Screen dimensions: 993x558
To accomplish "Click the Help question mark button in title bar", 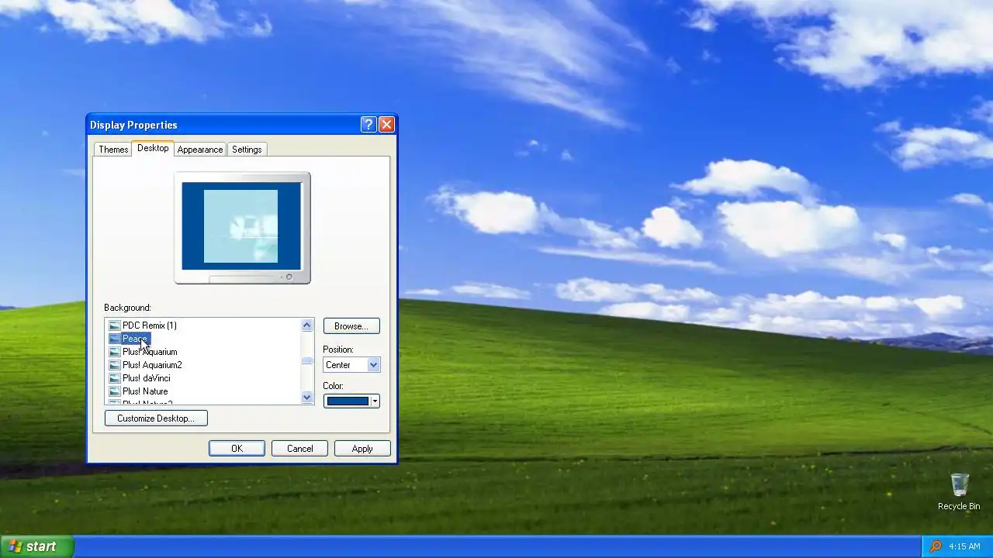I will 368,125.
